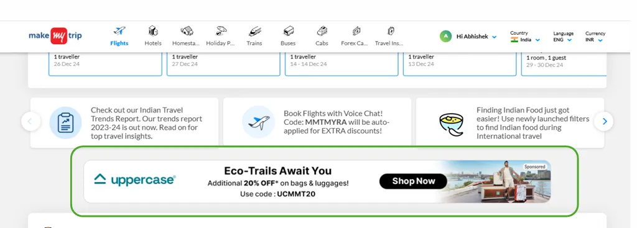This screenshot has width=637, height=228.
Task: Go to the Trains icon
Action: pos(254,31)
